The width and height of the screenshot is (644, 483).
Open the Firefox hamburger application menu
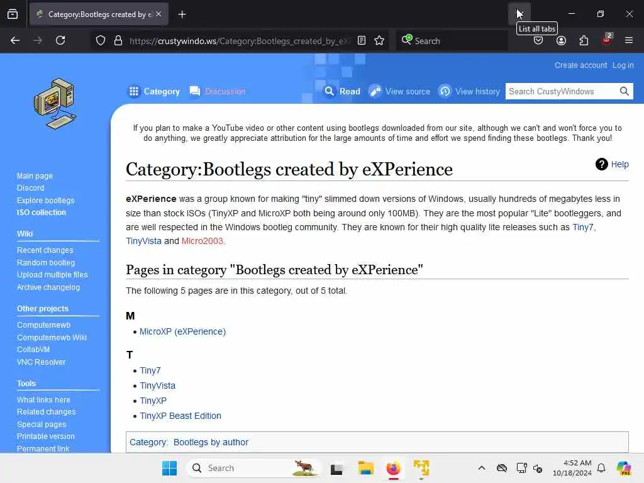[x=629, y=40]
